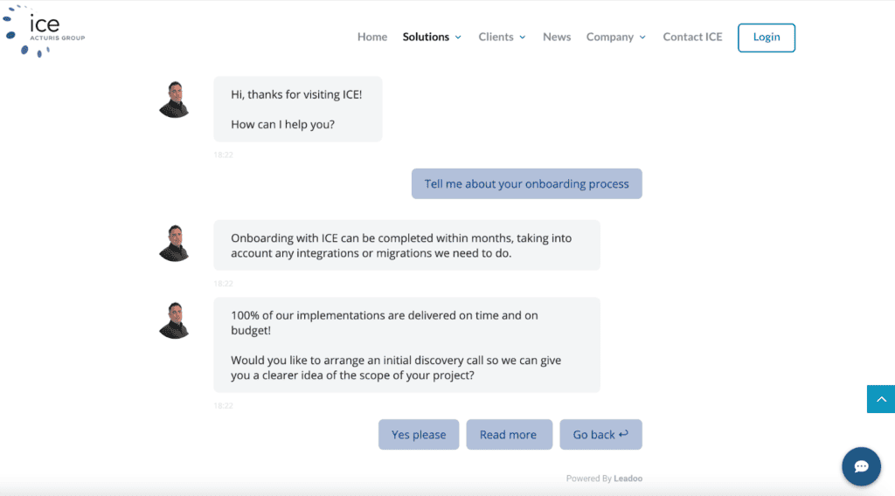Image resolution: width=895 pixels, height=496 pixels.
Task: Expand the Company dropdown chevron
Action: tap(642, 38)
